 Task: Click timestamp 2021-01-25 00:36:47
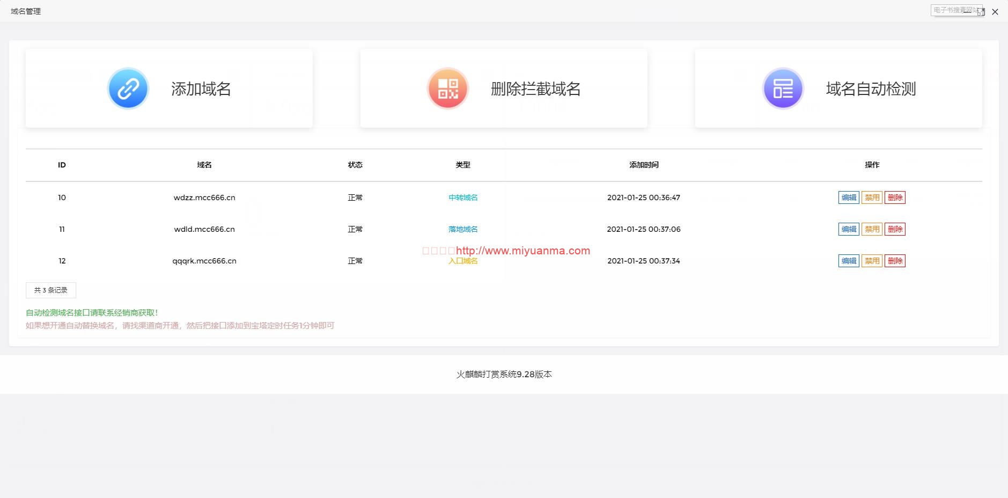pos(644,197)
